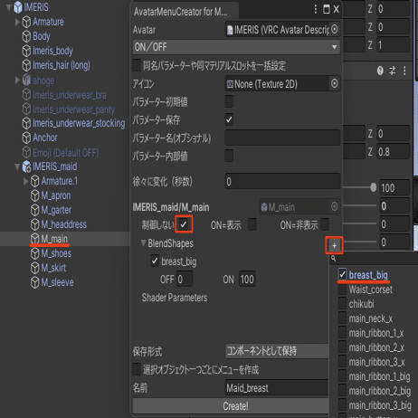Image resolution: width=418 pixels, height=418 pixels.
Task: Click the Armature object cube icon
Action: coord(26,22)
